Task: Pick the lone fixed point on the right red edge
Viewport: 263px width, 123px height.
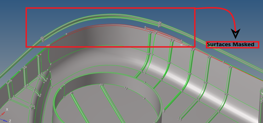Action: tap(223, 62)
